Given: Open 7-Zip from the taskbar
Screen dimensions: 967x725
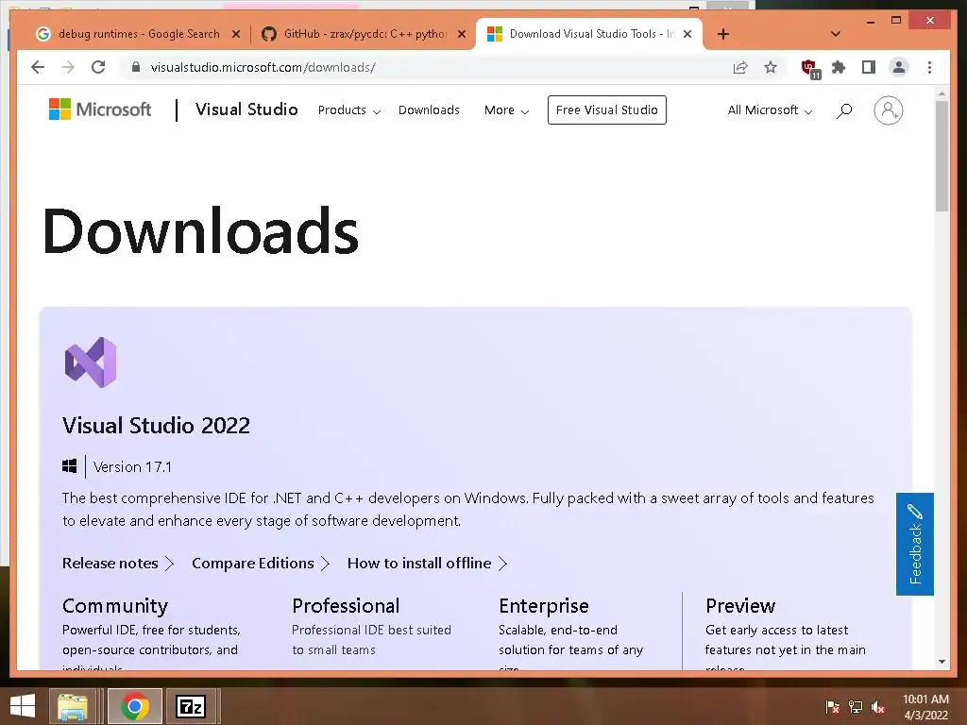Looking at the screenshot, I should click(191, 706).
